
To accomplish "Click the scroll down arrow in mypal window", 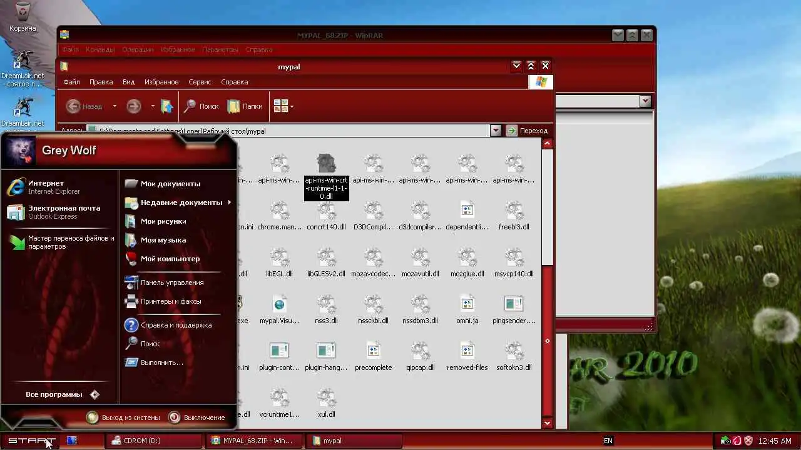I will (547, 423).
